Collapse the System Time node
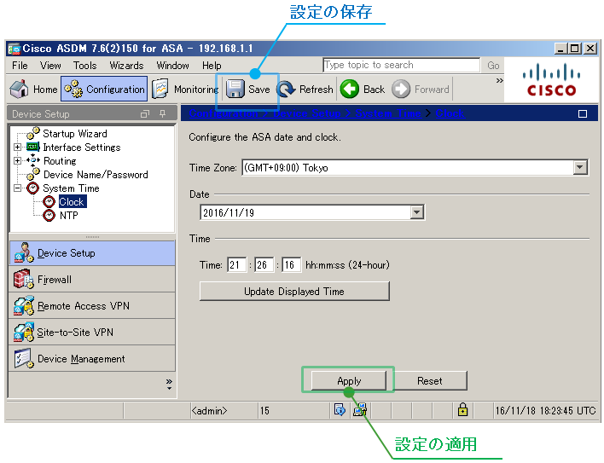Image resolution: width=604 pixels, height=463 pixels. (x=17, y=188)
